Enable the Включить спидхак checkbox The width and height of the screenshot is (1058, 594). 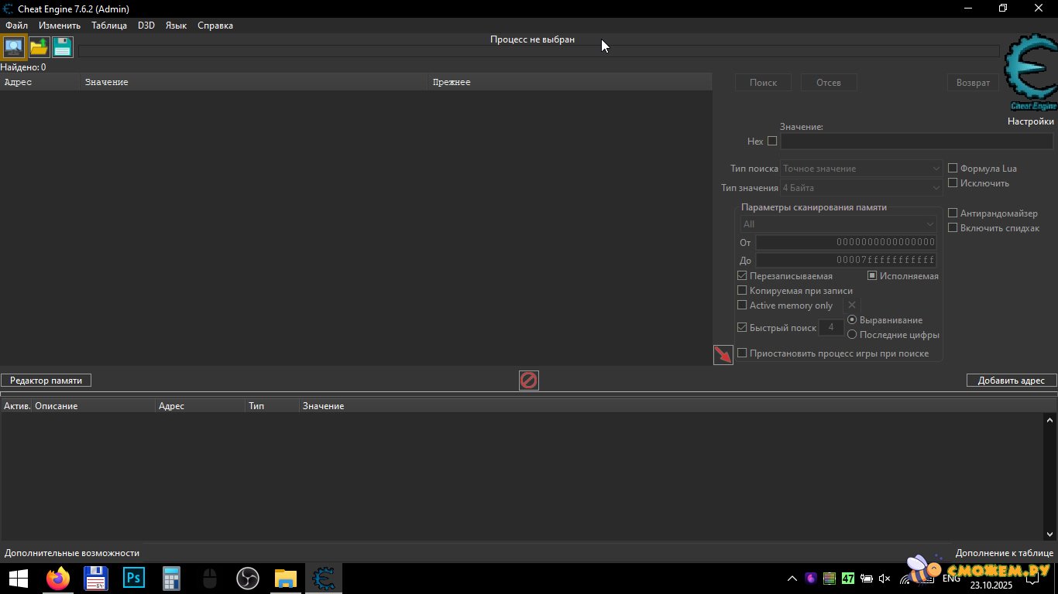[953, 228]
